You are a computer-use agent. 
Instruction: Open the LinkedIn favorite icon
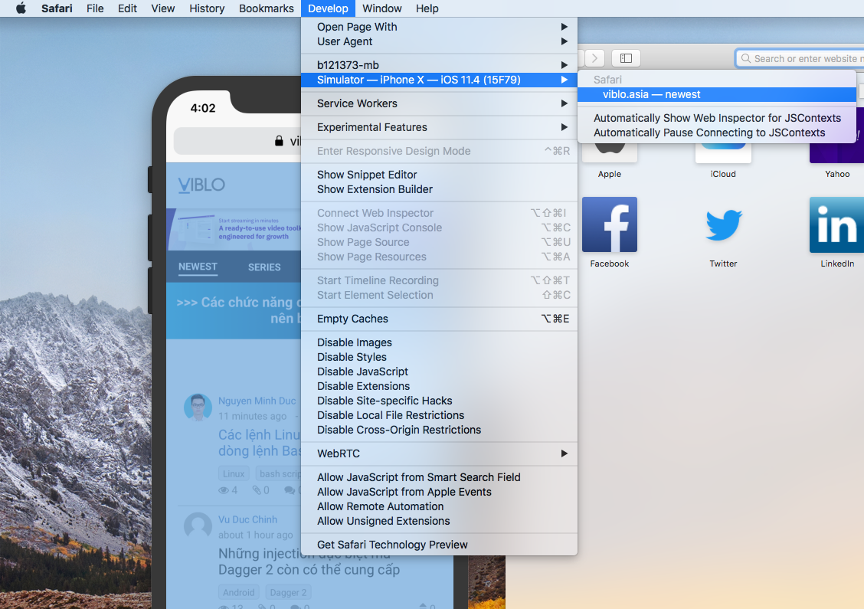pyautogui.click(x=836, y=224)
